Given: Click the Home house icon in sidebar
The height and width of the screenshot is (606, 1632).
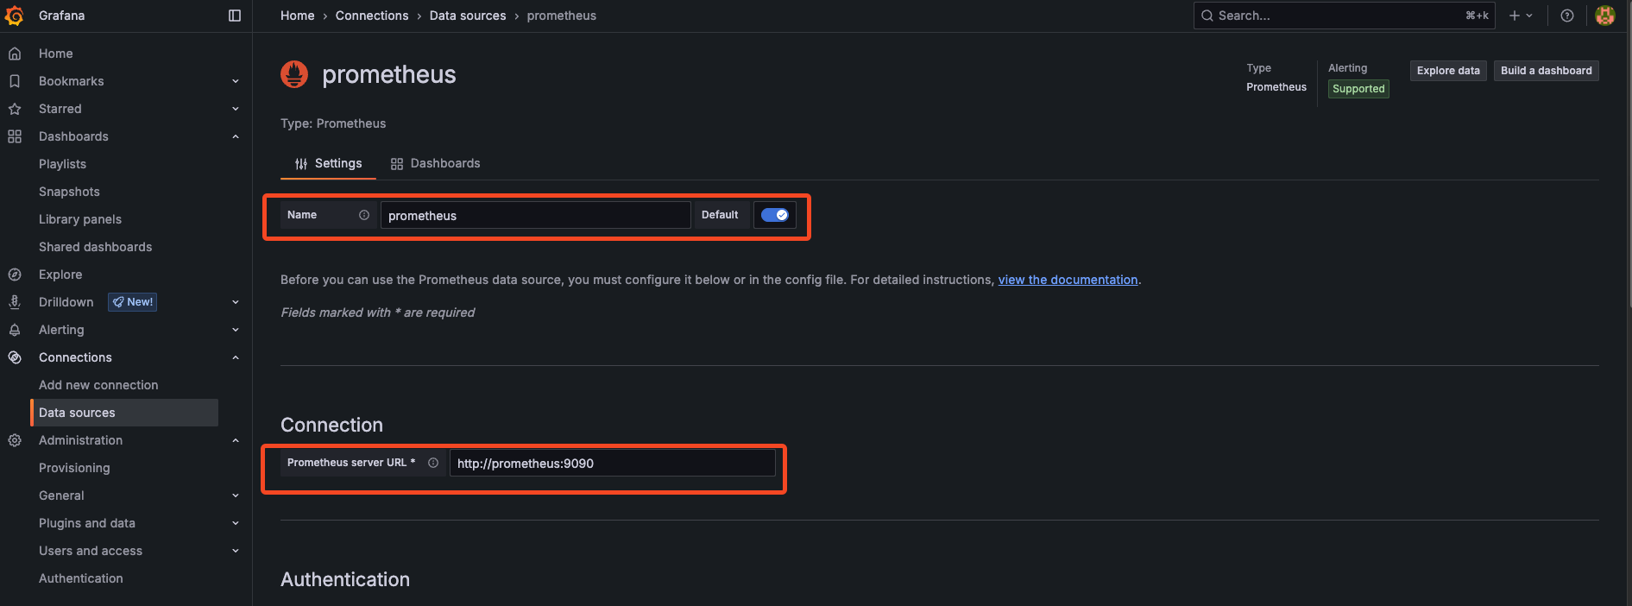Looking at the screenshot, I should pyautogui.click(x=15, y=54).
